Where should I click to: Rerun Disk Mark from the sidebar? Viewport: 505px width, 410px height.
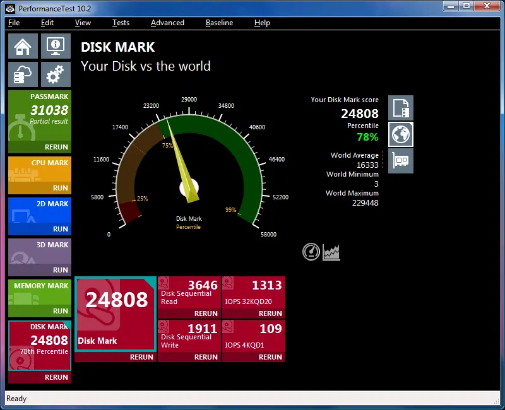coord(56,377)
